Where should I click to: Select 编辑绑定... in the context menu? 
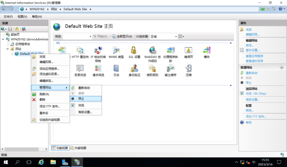[x=50, y=81]
